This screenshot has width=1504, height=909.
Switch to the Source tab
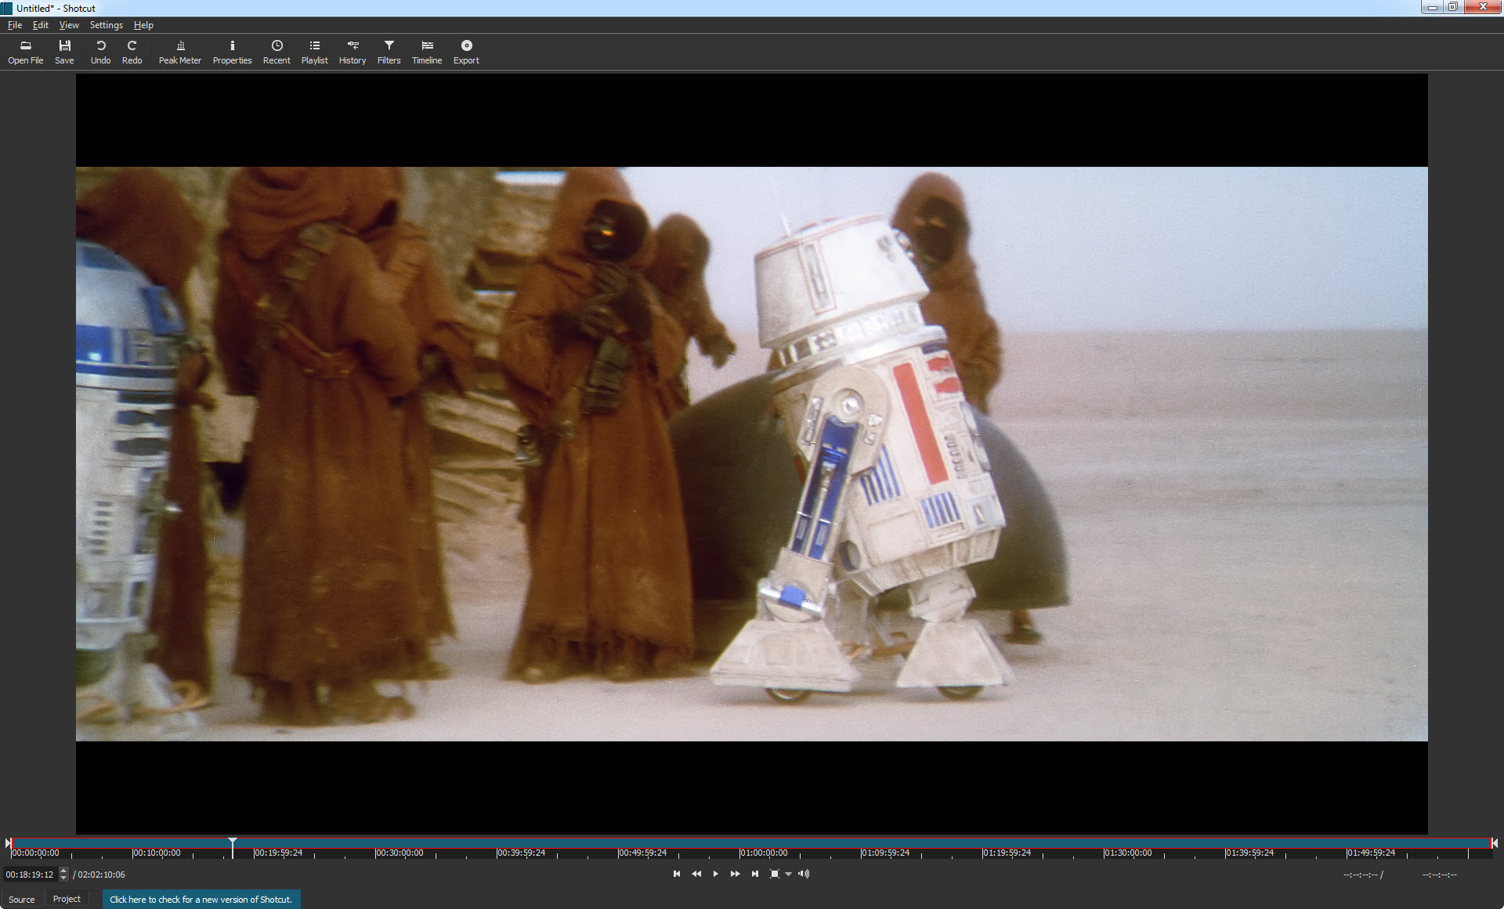[x=22, y=899]
